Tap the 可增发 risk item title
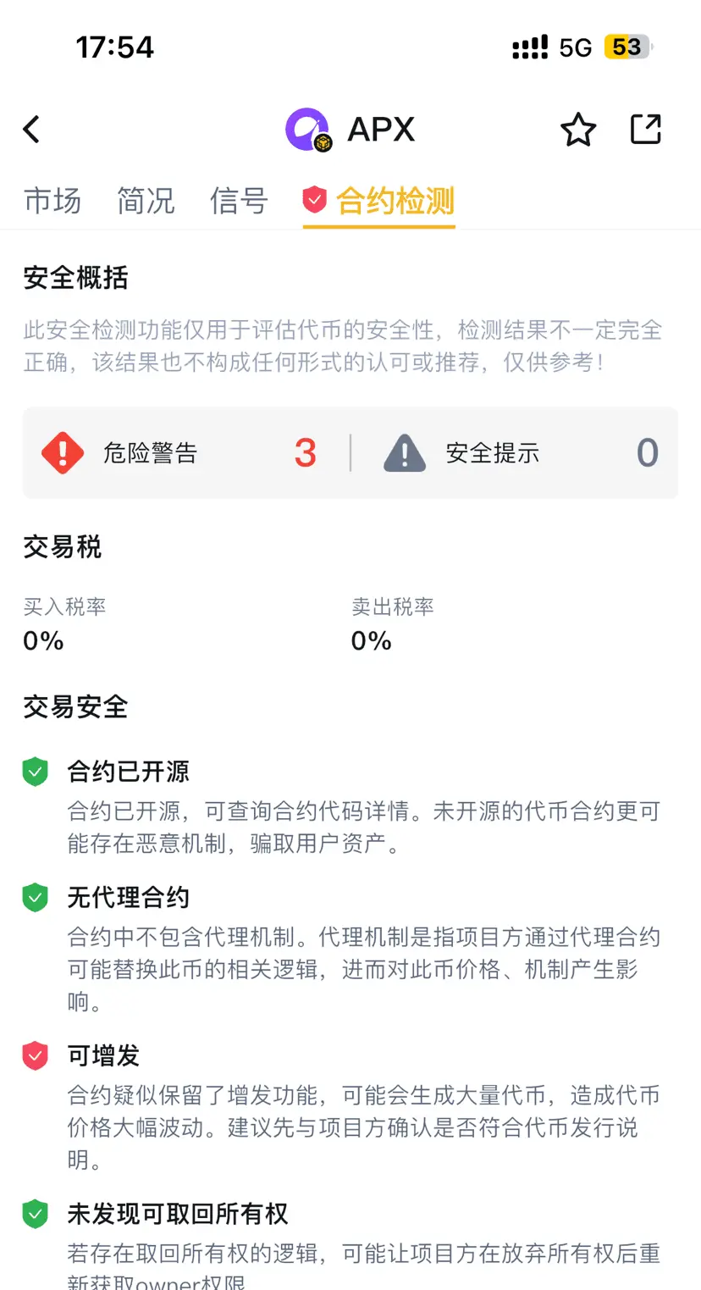This screenshot has width=701, height=1290. [103, 1055]
